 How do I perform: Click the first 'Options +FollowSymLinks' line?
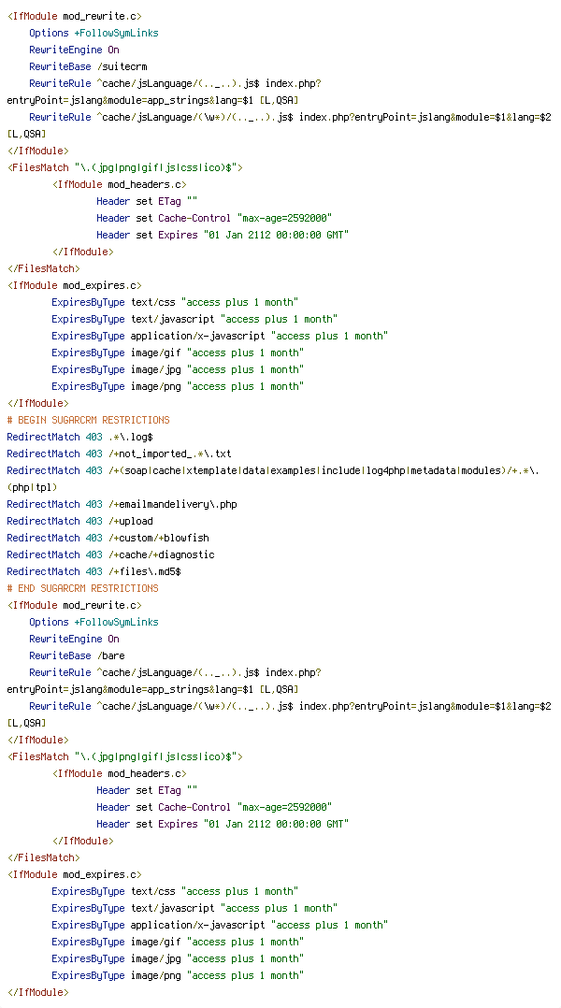coord(93,33)
